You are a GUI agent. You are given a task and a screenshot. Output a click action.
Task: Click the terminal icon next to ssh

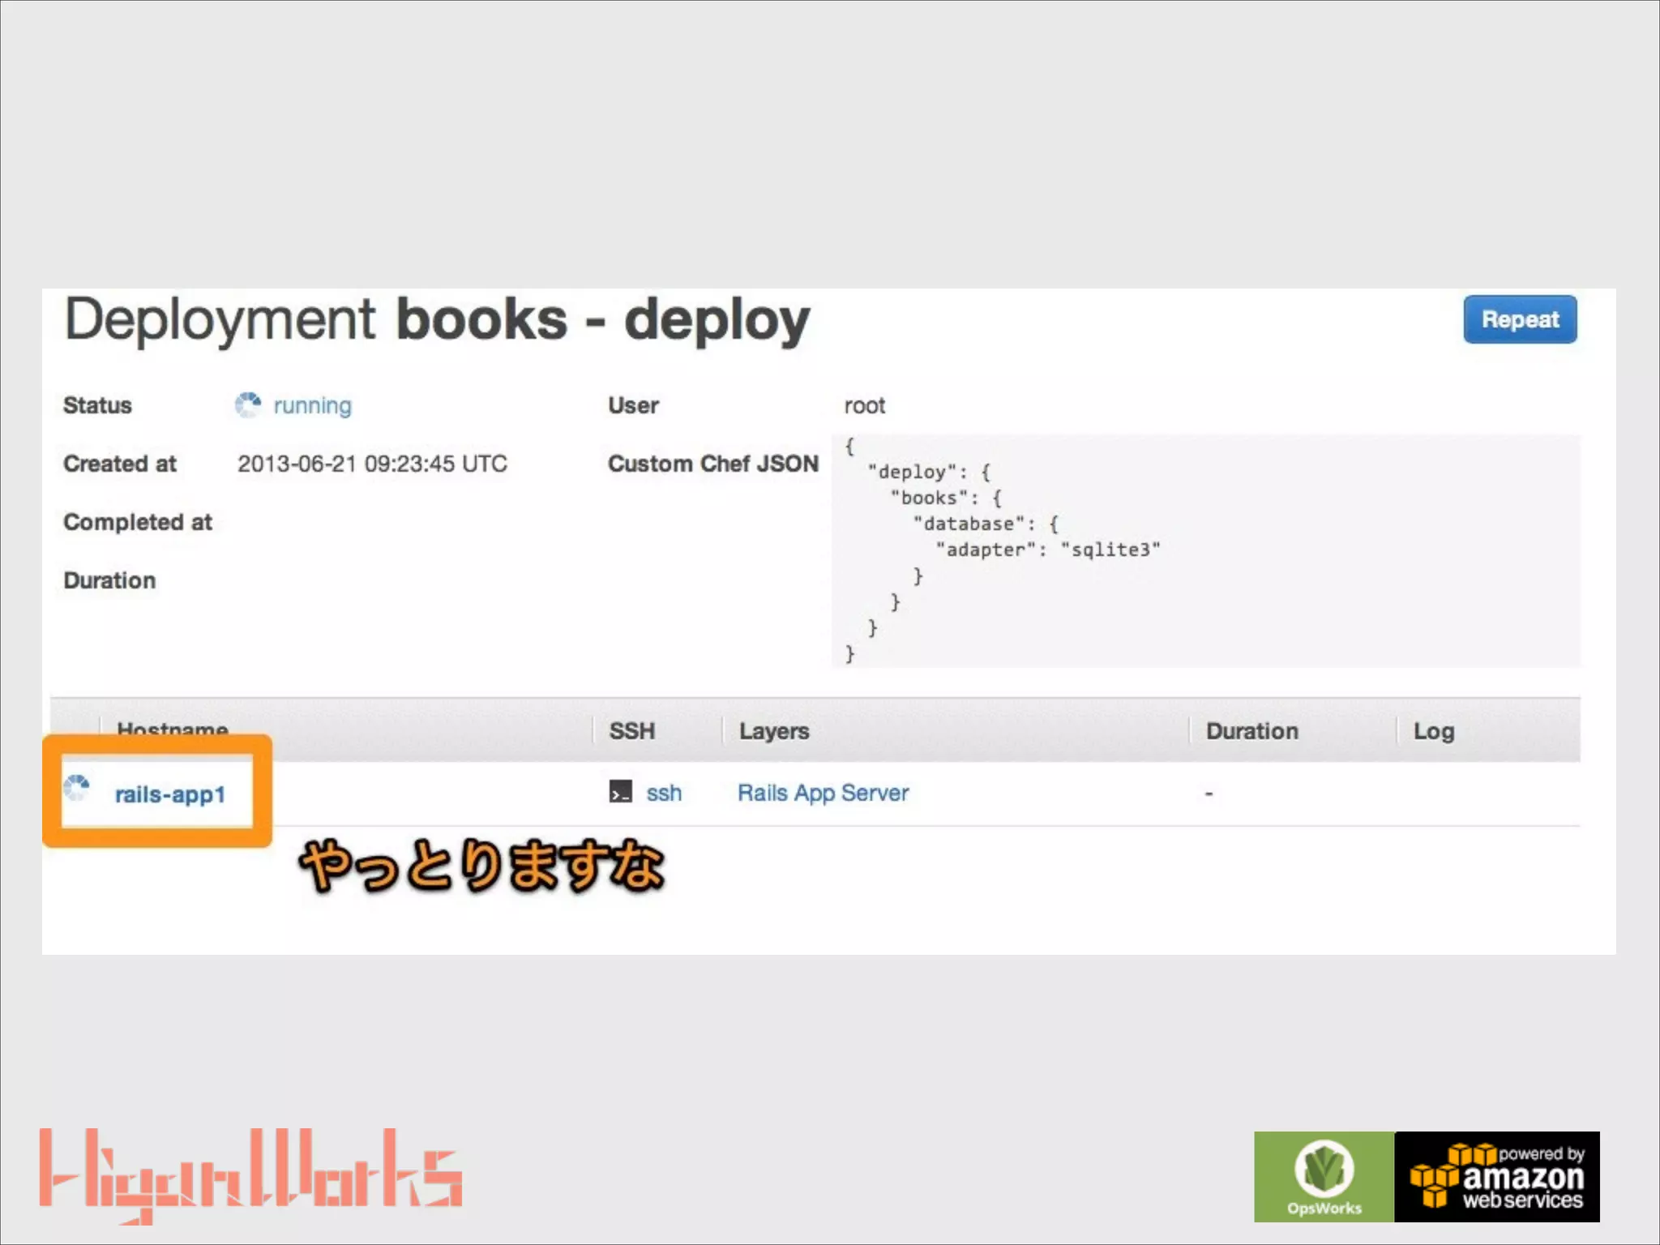tap(620, 792)
